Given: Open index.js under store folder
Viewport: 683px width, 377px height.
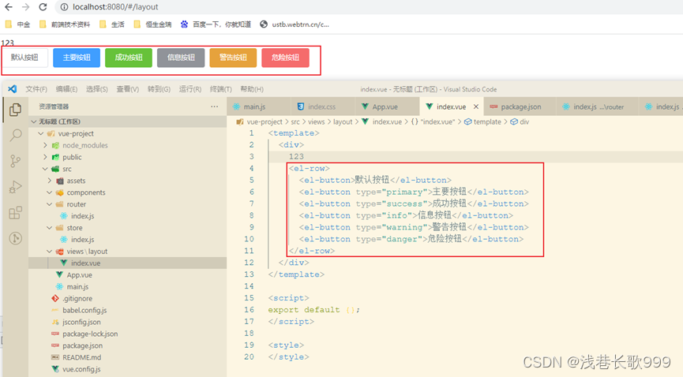Looking at the screenshot, I should tap(127, 240).
